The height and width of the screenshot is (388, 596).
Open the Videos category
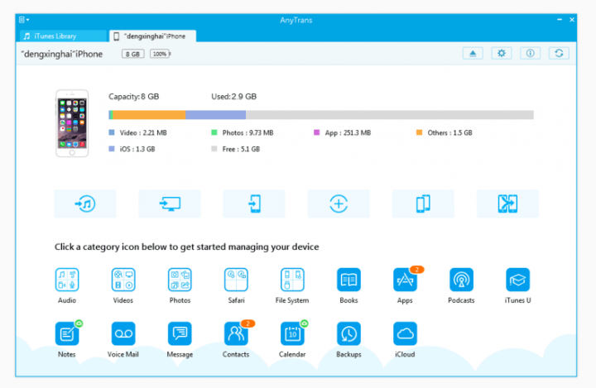click(123, 280)
